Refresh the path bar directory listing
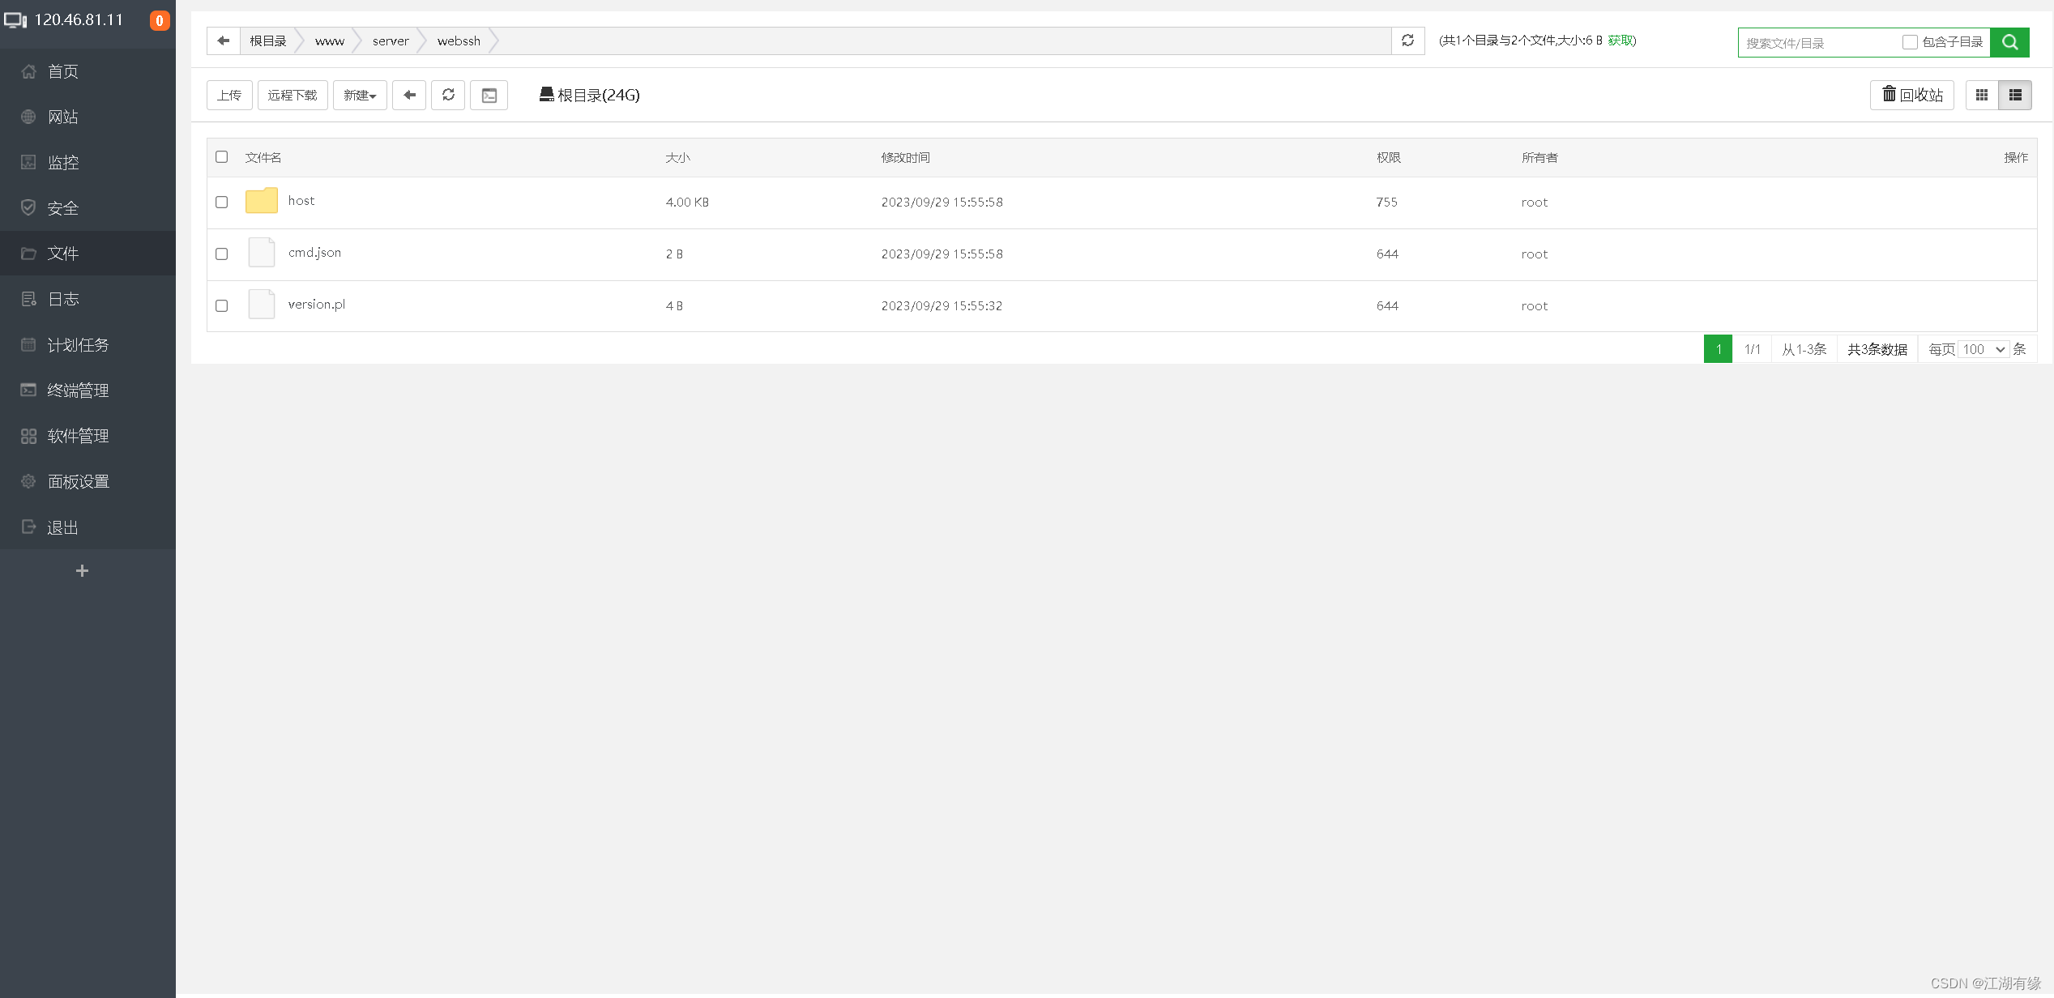Screen dimensions: 2054x998 pyautogui.click(x=1407, y=41)
